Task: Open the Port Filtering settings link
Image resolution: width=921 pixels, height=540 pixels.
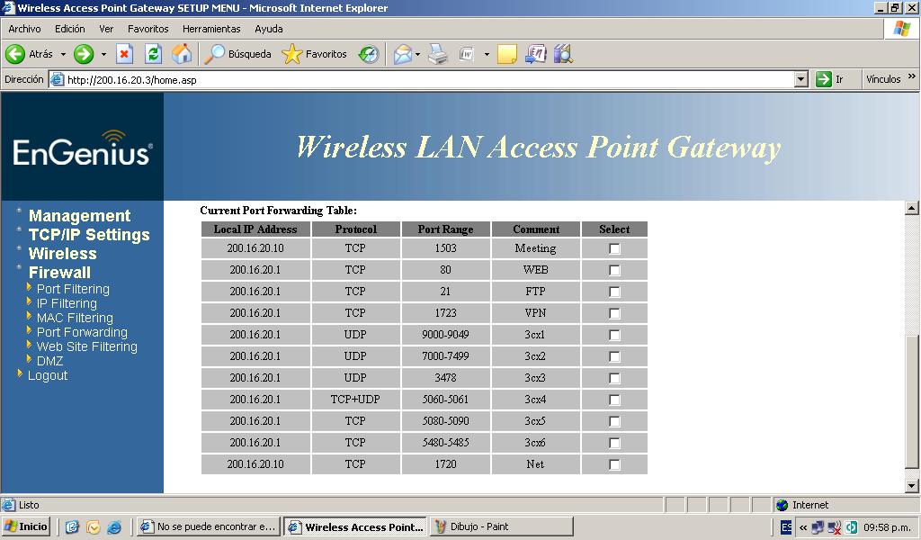Action: pos(73,289)
